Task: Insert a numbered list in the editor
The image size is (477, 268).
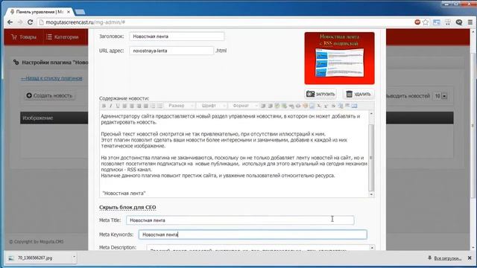Action: point(153,106)
